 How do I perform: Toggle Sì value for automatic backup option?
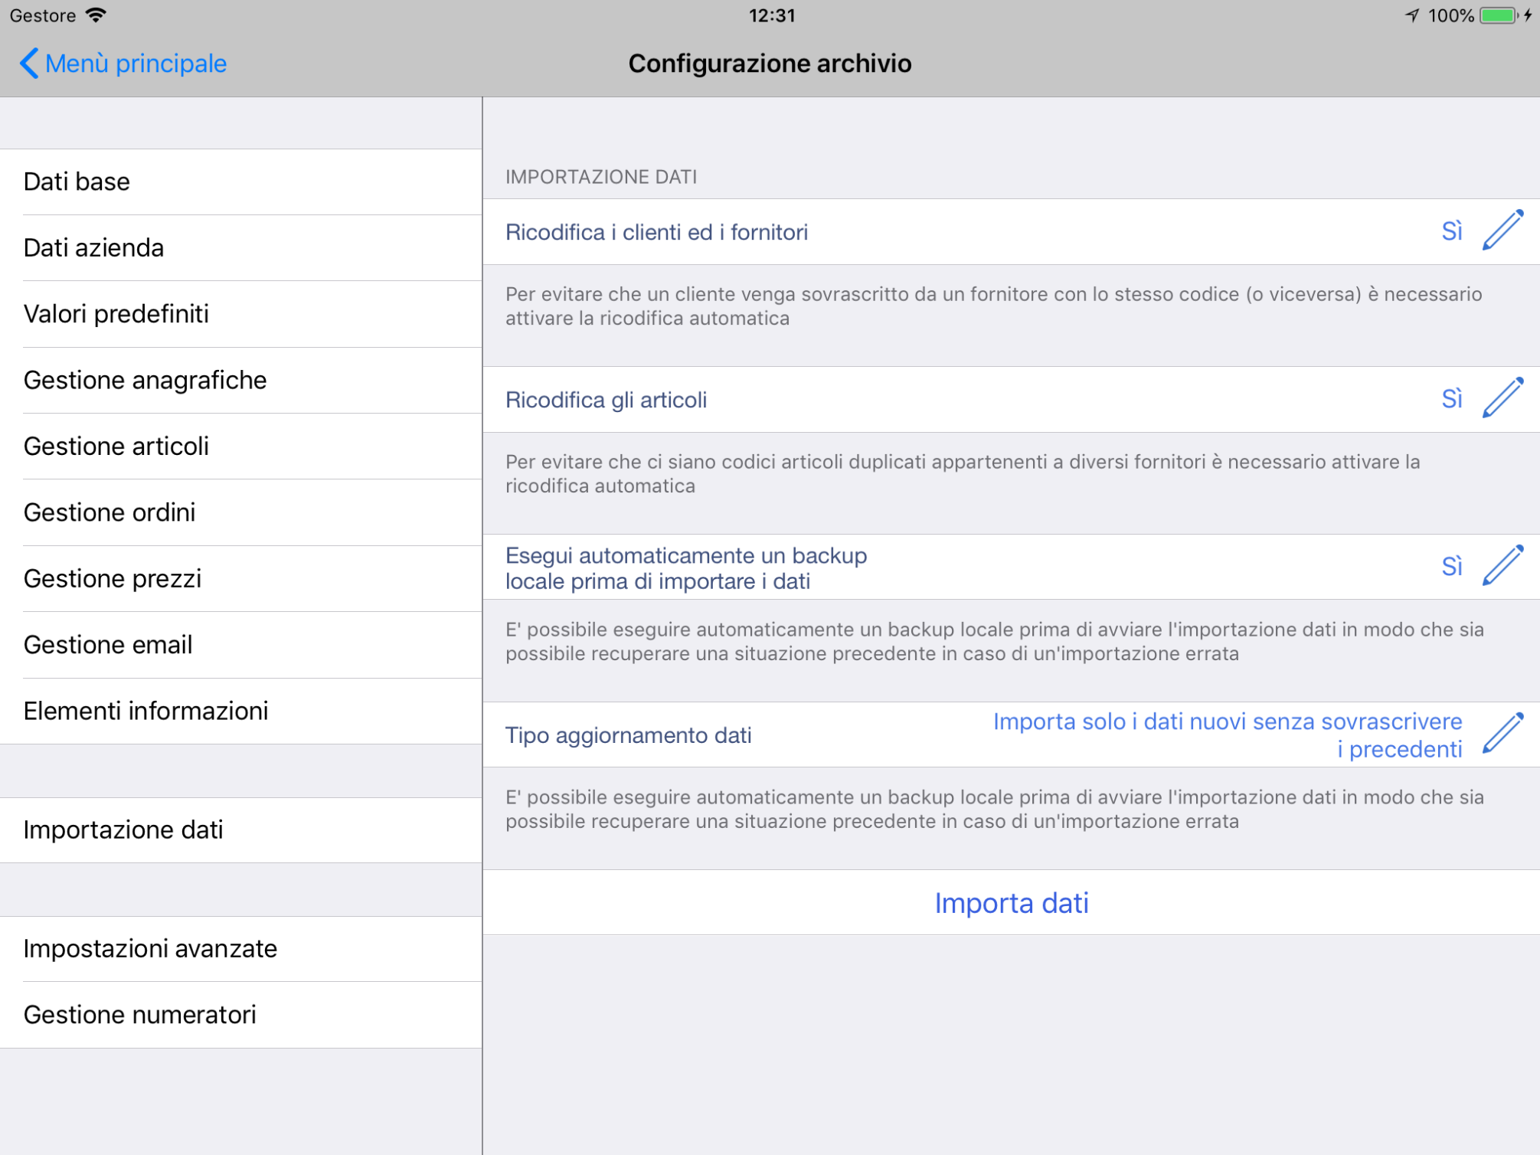pos(1451,567)
